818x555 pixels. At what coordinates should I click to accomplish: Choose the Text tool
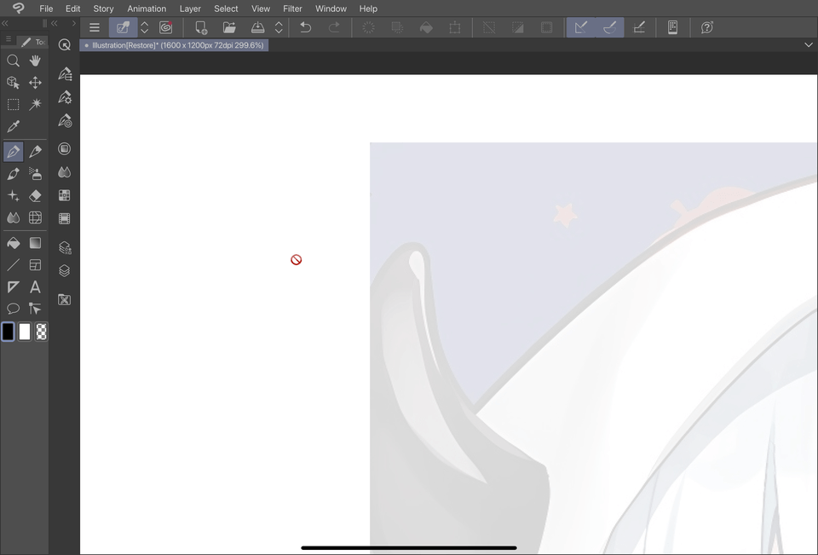[x=35, y=286]
